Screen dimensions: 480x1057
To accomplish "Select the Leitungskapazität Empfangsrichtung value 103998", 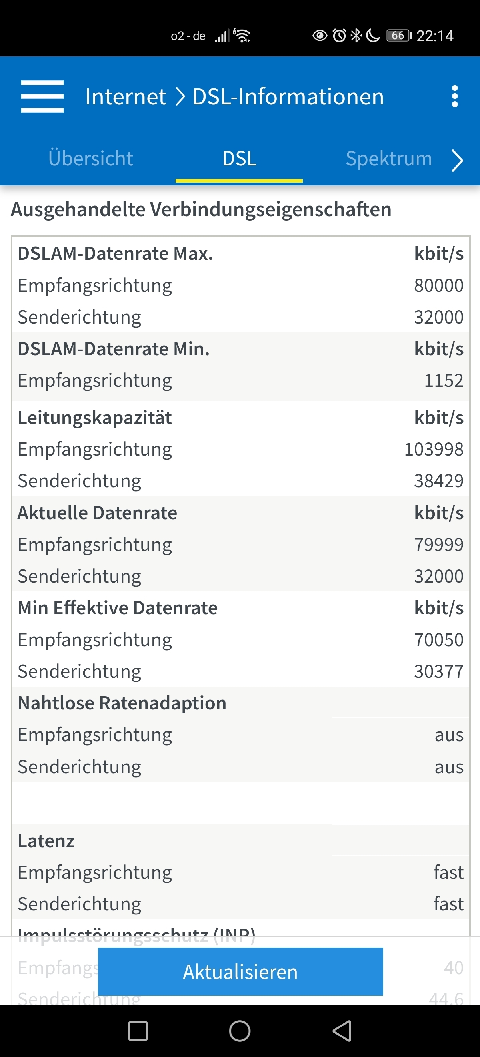I will pos(434,449).
